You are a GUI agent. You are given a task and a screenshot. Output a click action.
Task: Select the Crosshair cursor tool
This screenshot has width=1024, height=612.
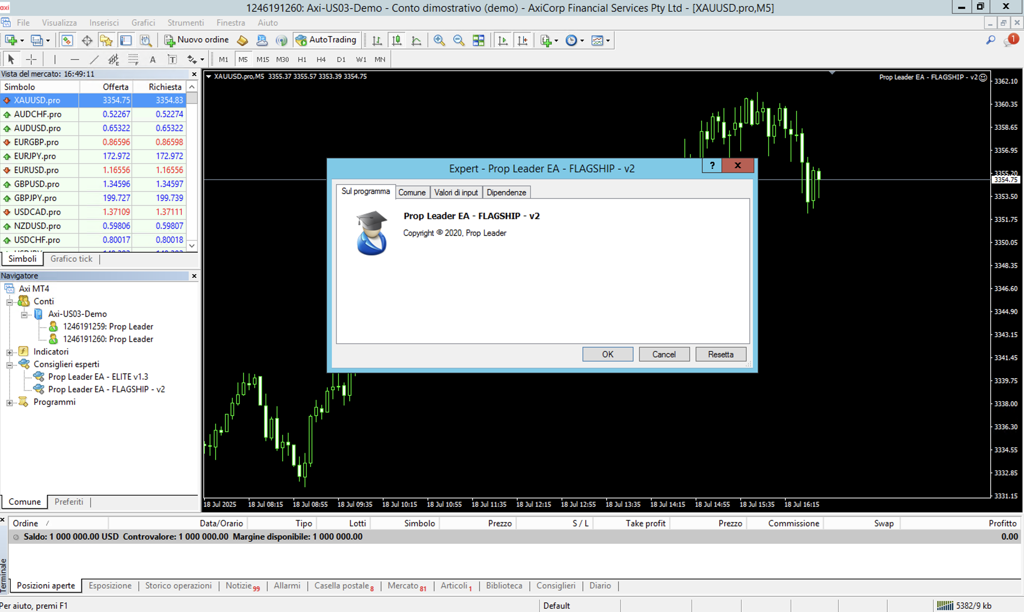31,59
